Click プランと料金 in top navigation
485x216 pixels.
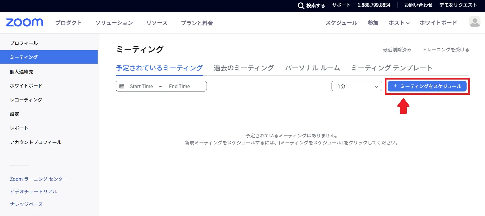(197, 23)
